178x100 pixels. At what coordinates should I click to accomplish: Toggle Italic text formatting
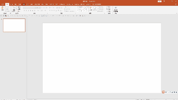pyautogui.click(x=26, y=11)
